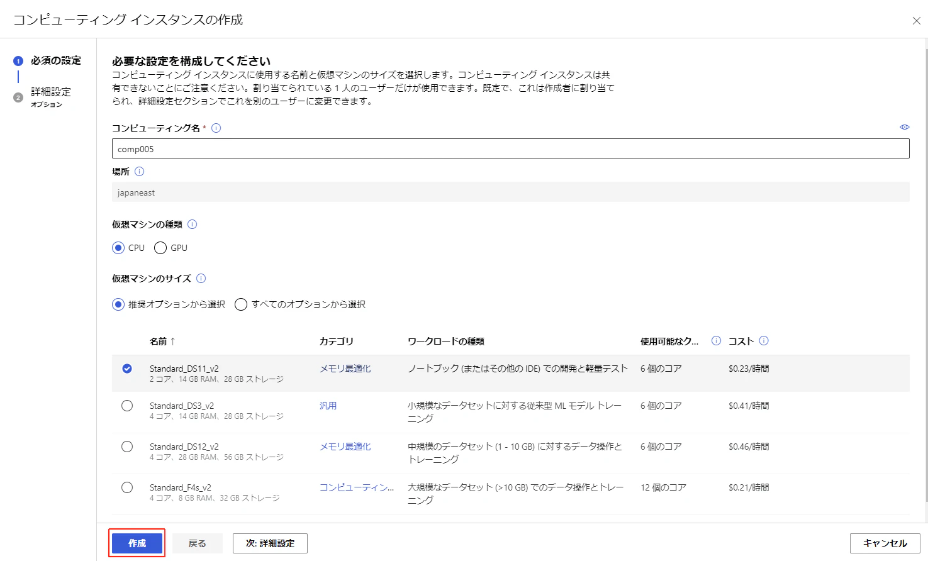928x561 pixels.
Task: Open the 必須の設定 step
Action: [56, 60]
